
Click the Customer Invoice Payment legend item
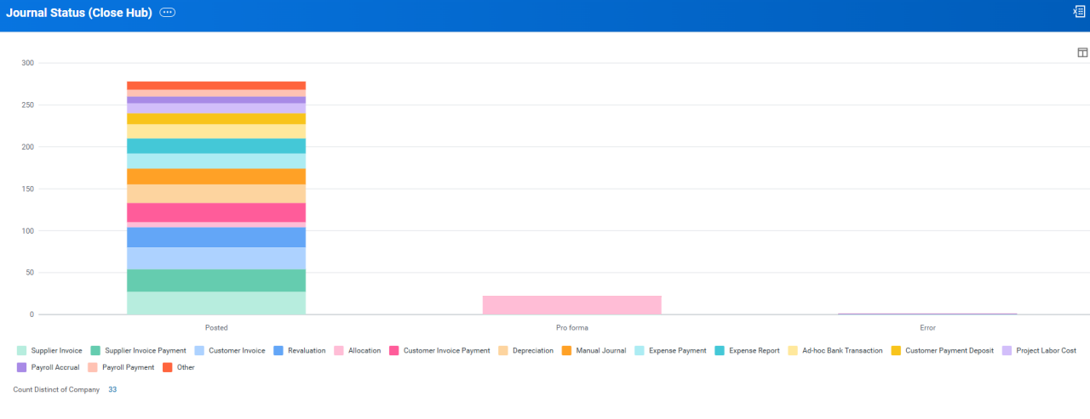click(439, 350)
